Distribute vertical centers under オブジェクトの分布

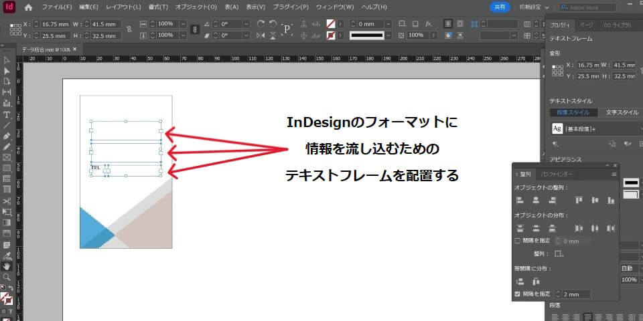[536, 228]
